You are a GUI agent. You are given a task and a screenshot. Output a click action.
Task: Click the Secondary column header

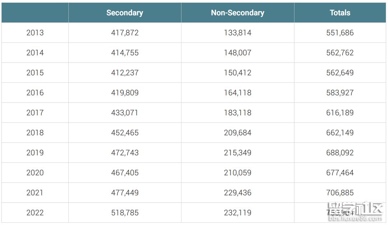[x=125, y=13]
